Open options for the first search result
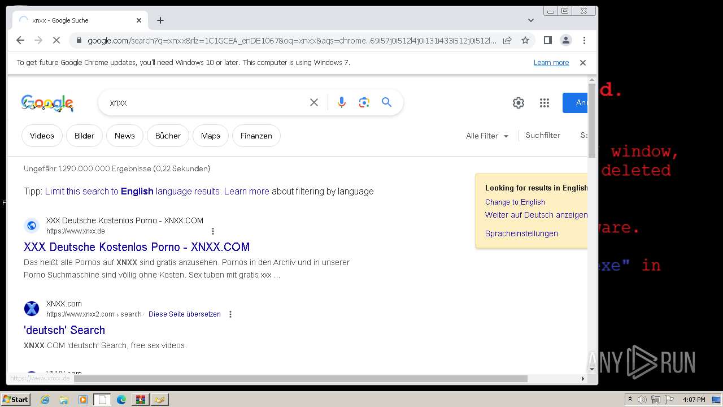723x407 pixels. [x=213, y=231]
